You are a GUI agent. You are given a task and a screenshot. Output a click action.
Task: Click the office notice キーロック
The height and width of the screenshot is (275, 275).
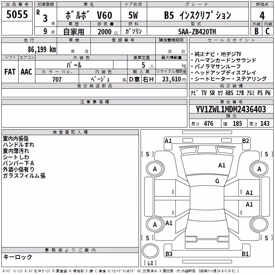coord(18,257)
